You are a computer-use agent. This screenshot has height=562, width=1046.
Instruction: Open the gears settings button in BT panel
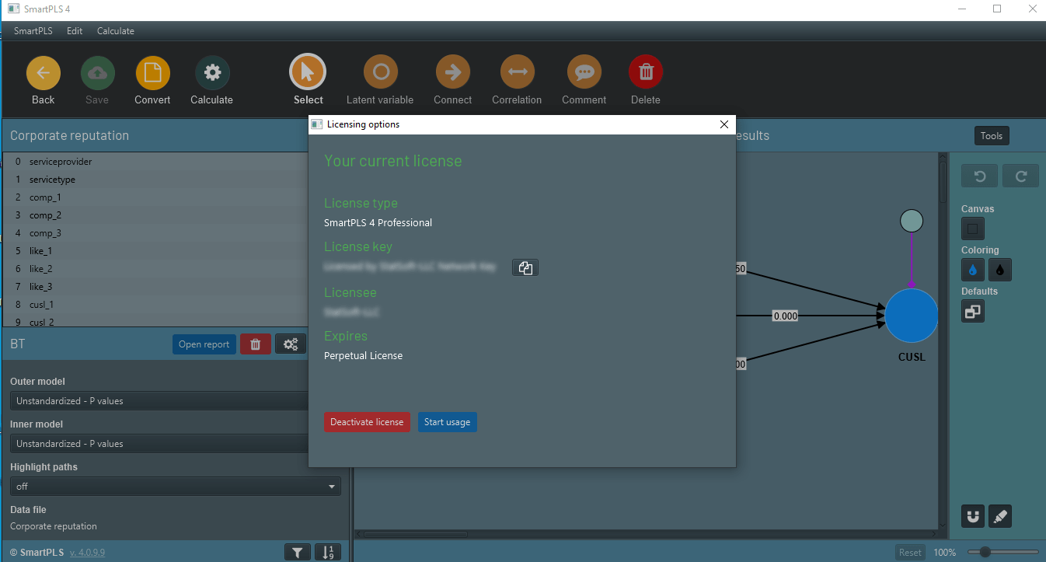291,344
